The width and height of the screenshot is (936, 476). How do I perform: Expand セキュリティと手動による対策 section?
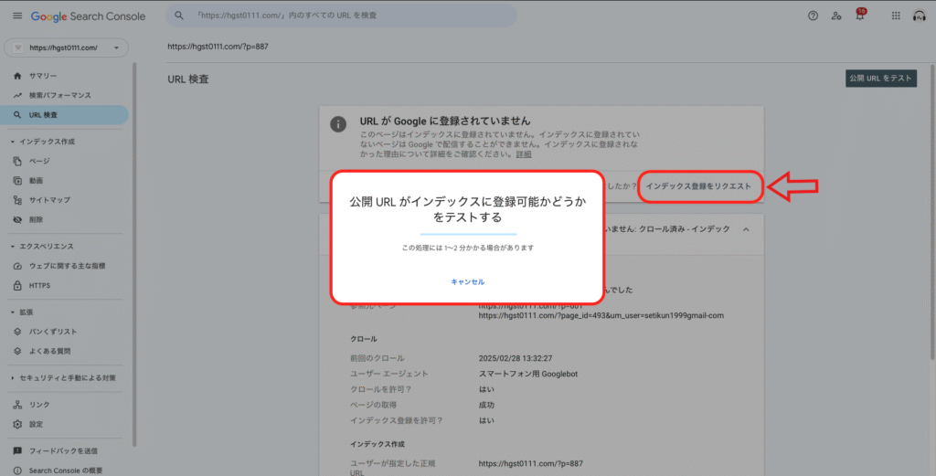(x=13, y=378)
